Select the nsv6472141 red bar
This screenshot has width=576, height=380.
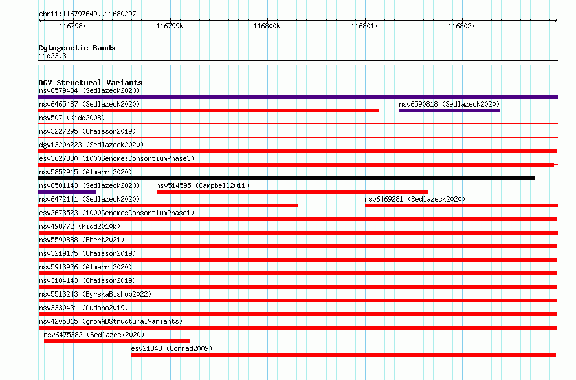[x=168, y=206]
